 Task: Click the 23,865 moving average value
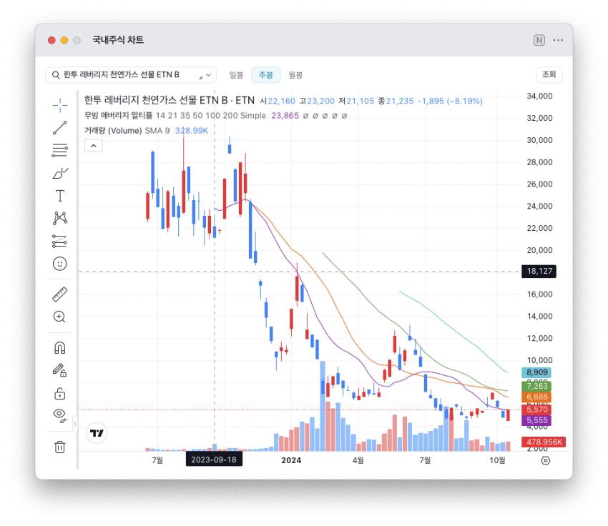[285, 116]
